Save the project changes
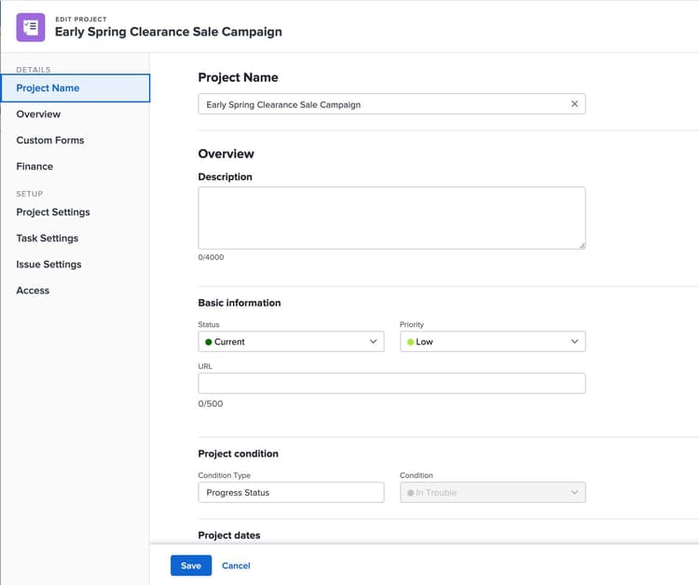 point(191,565)
